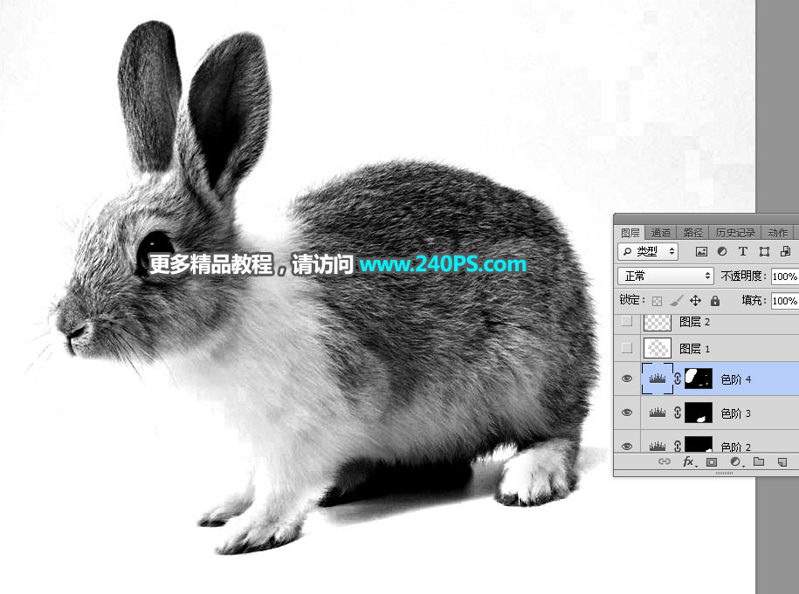Click 不透明度 opacity value field

pyautogui.click(x=785, y=276)
